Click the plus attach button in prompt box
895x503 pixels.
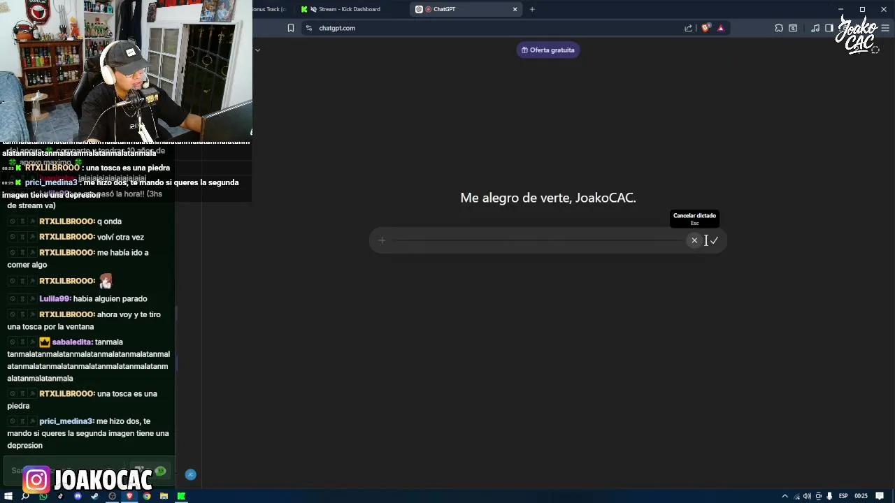click(x=382, y=240)
